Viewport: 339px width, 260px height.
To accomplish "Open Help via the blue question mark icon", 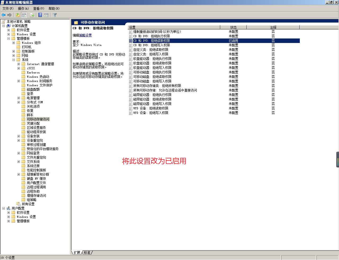I will tap(40, 15).
